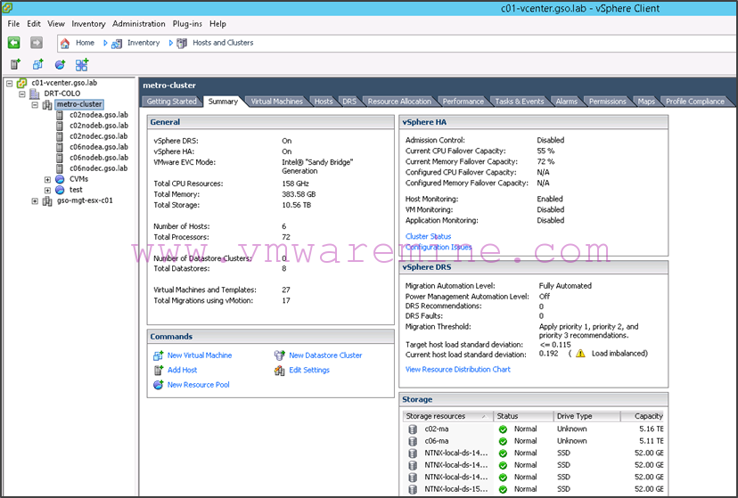Open the Help menu
Screen dimensions: 738x498
point(217,23)
